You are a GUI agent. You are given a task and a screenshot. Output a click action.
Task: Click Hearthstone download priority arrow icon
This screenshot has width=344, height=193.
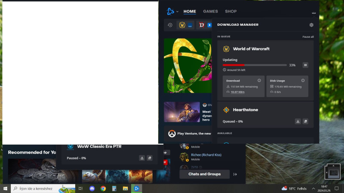pos(298,121)
